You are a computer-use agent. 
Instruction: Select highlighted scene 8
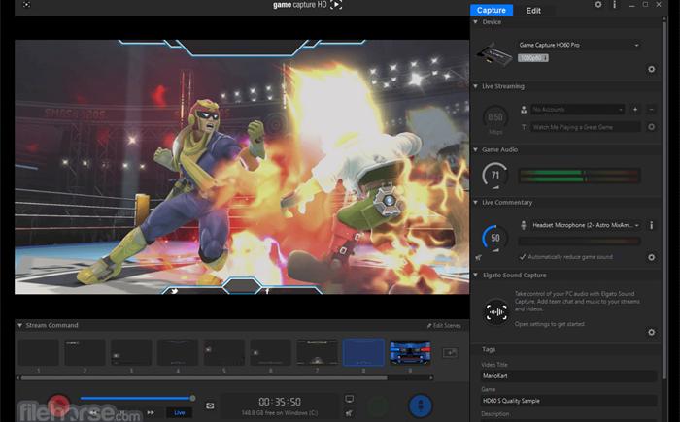click(363, 352)
